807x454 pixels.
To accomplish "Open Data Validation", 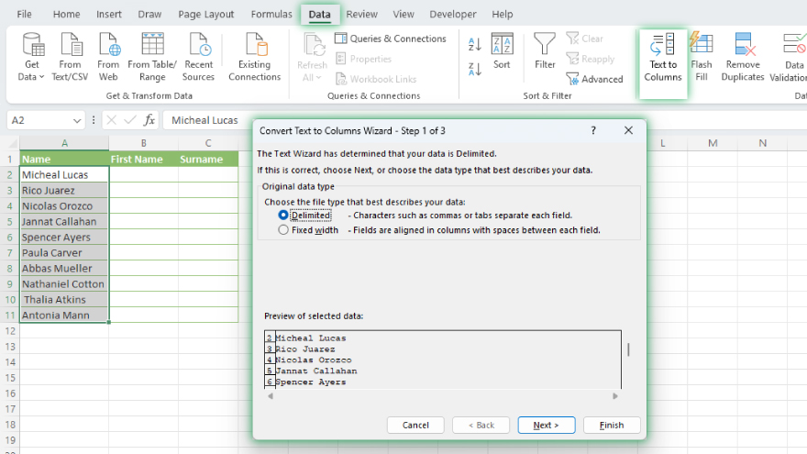I will pos(791,57).
